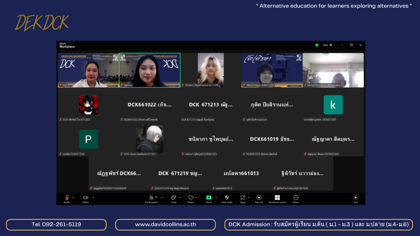Image resolution: width=420 pixels, height=236 pixels.
Task: Expand the arrow next to Share
Action: tap(216, 197)
